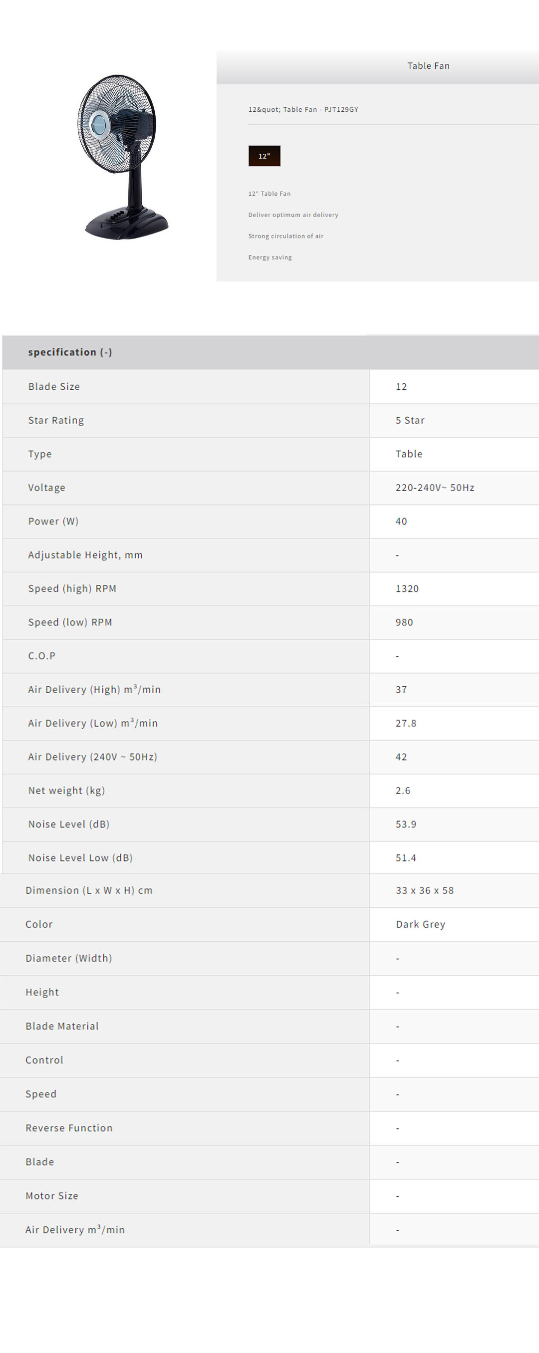The width and height of the screenshot is (539, 1353).
Task: Click the Blade Size row label
Action: tap(54, 387)
